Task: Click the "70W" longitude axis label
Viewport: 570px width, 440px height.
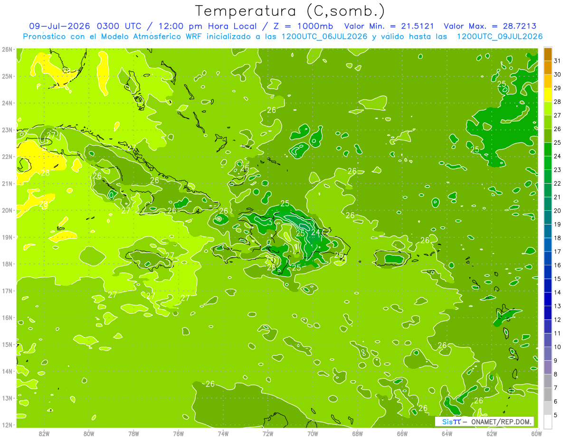Action: pos(313,433)
